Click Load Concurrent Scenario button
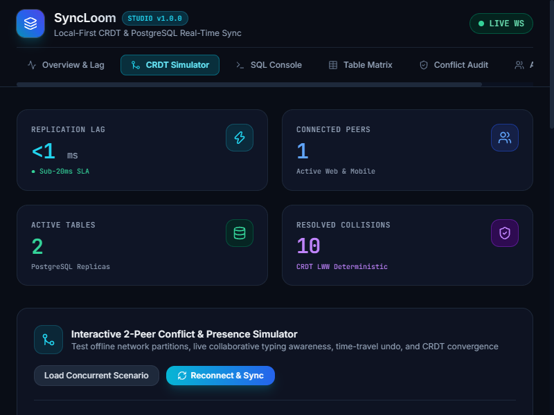This screenshot has height=415, width=554. (96, 376)
